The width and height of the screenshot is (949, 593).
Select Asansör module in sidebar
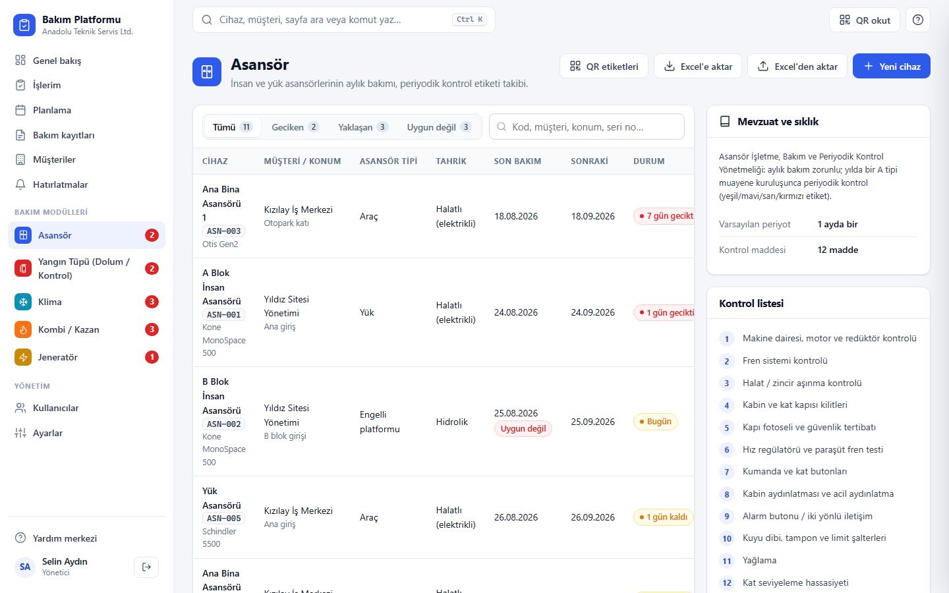click(x=86, y=235)
